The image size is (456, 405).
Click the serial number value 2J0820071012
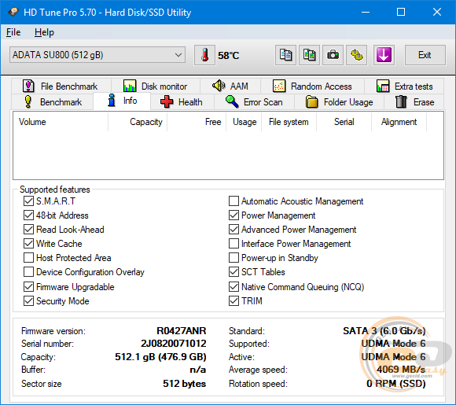tap(174, 344)
